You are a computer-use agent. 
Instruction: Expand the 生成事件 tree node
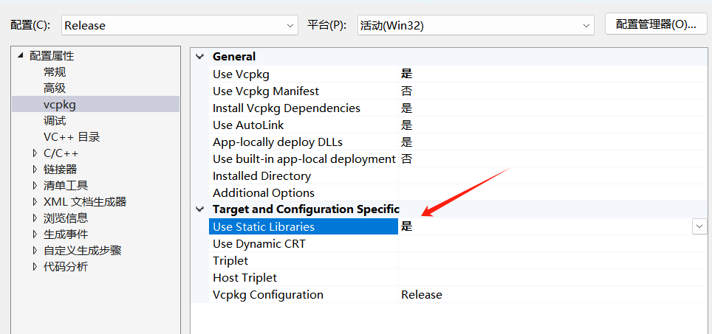pos(35,234)
